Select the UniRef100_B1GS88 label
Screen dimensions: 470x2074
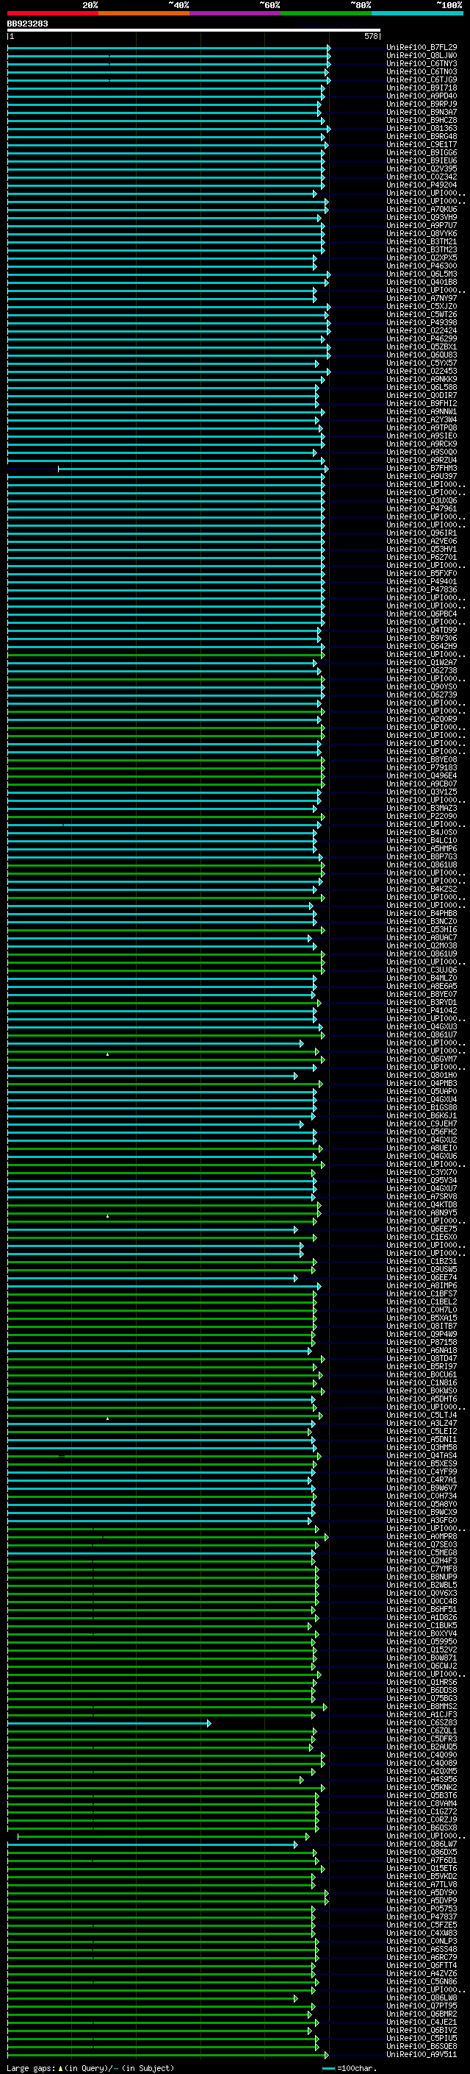click(x=422, y=1108)
